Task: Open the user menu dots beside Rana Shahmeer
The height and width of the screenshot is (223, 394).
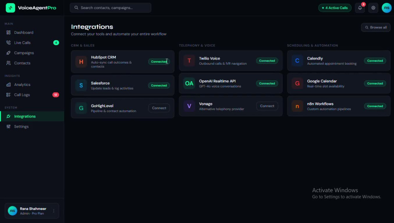Action: point(54,211)
